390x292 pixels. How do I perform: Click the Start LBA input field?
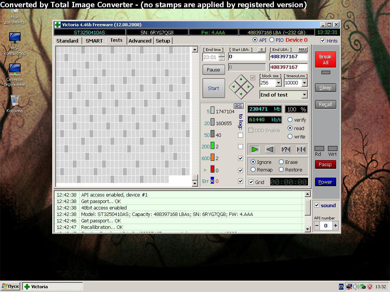coord(247,57)
